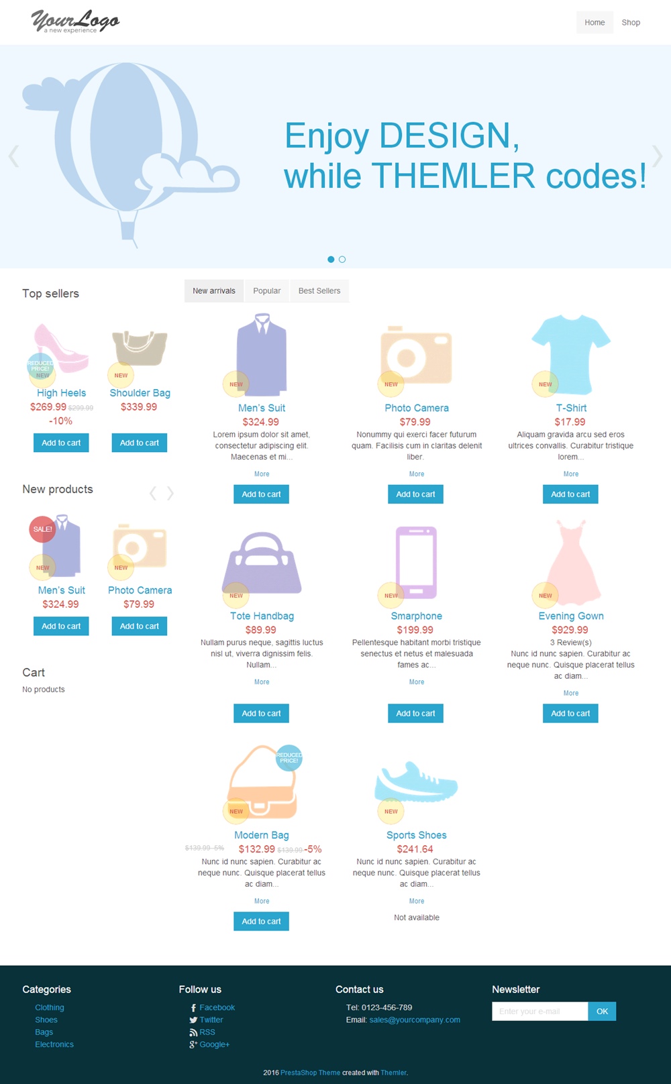The height and width of the screenshot is (1084, 671).
Task: Open the Shop menu item
Action: 631,22
